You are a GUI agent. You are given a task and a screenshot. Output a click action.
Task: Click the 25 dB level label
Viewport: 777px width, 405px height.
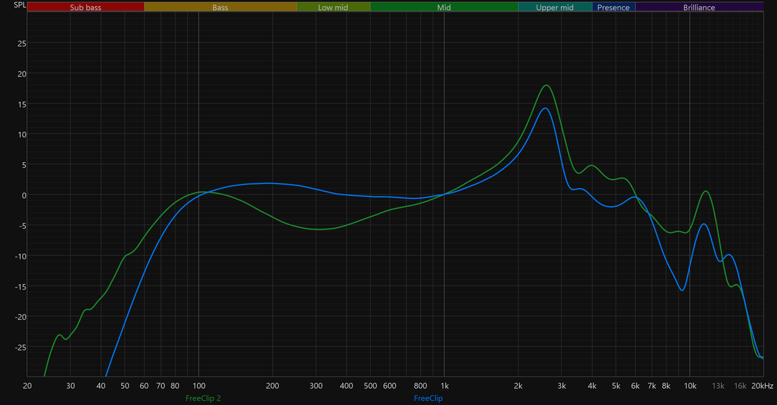pos(22,44)
